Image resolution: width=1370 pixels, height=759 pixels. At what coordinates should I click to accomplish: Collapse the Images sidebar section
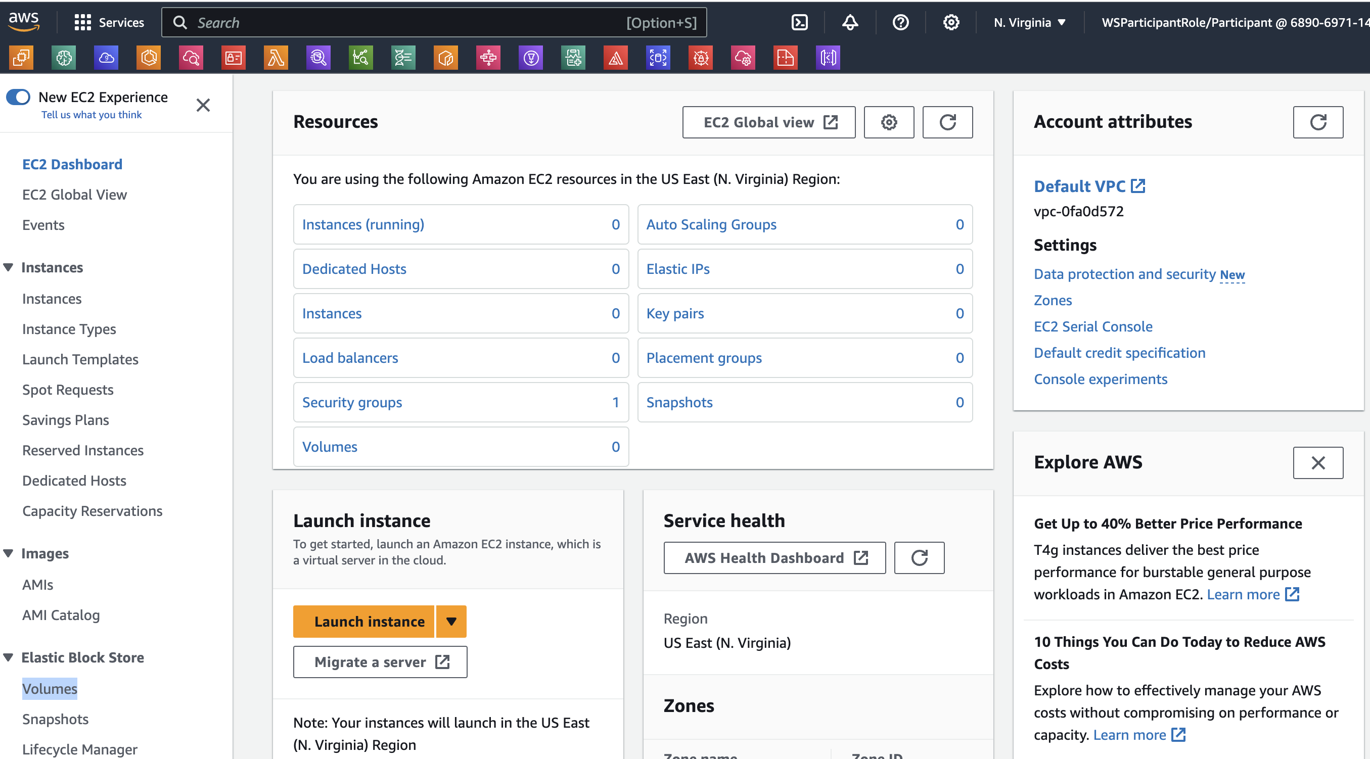9,553
